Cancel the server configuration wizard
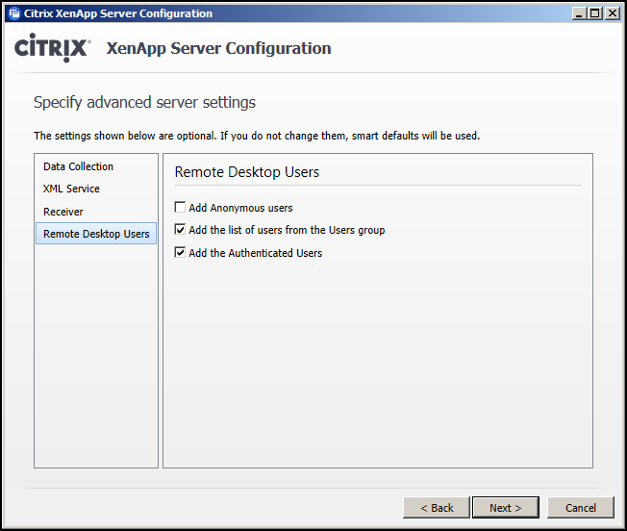Image resolution: width=627 pixels, height=531 pixels. (x=580, y=507)
